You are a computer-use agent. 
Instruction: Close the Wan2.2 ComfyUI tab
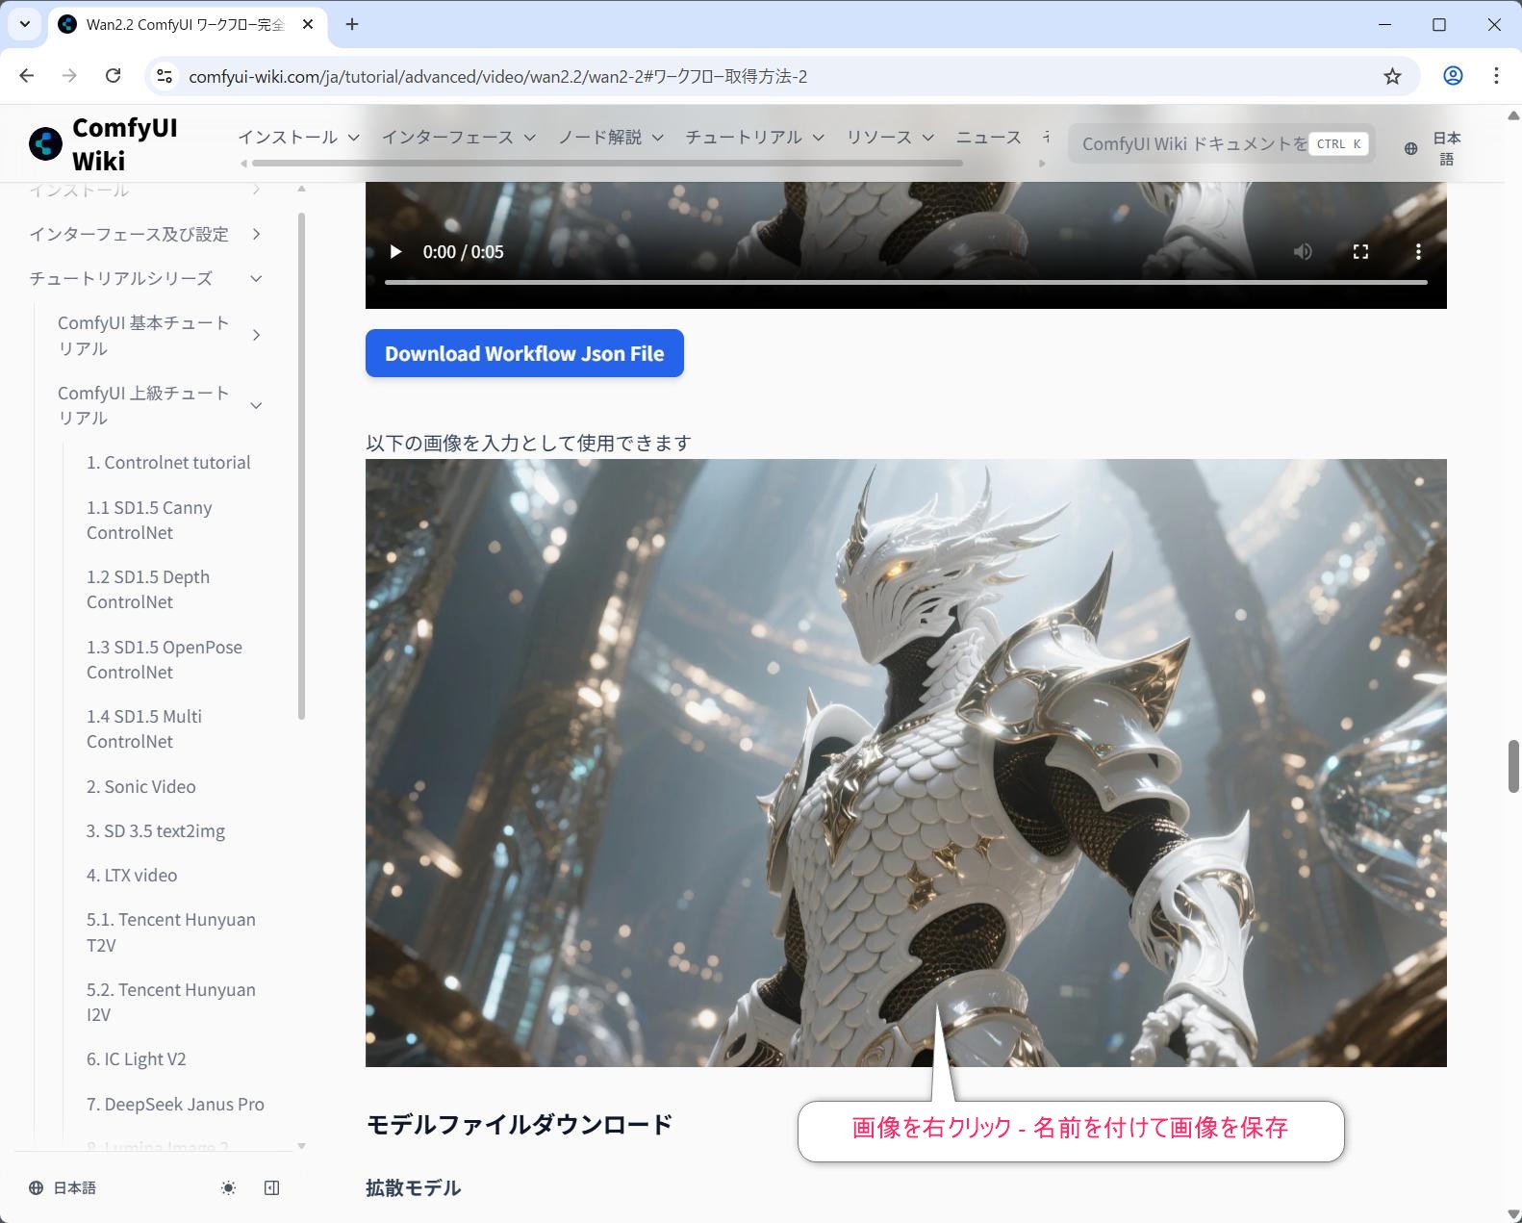pyautogui.click(x=308, y=24)
